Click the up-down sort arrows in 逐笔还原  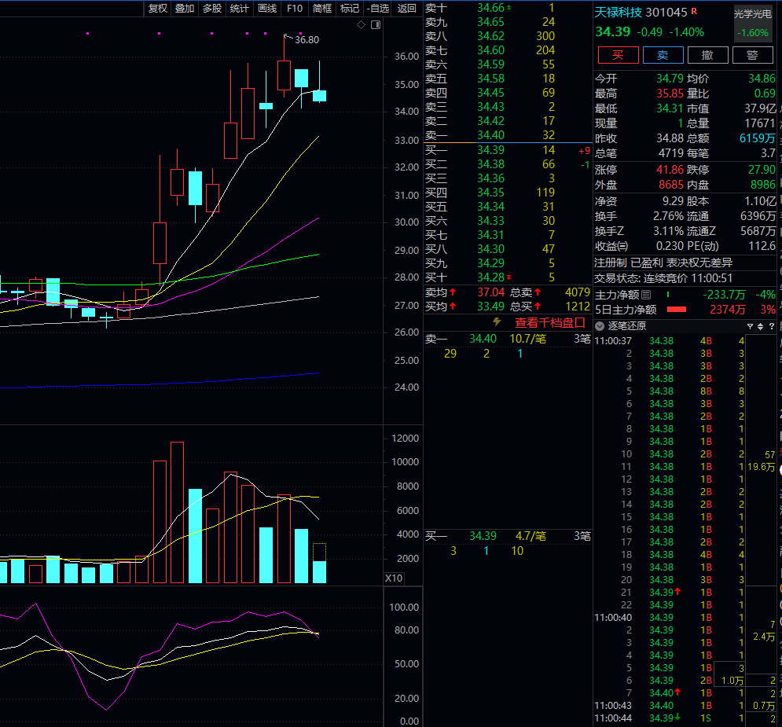(x=761, y=326)
